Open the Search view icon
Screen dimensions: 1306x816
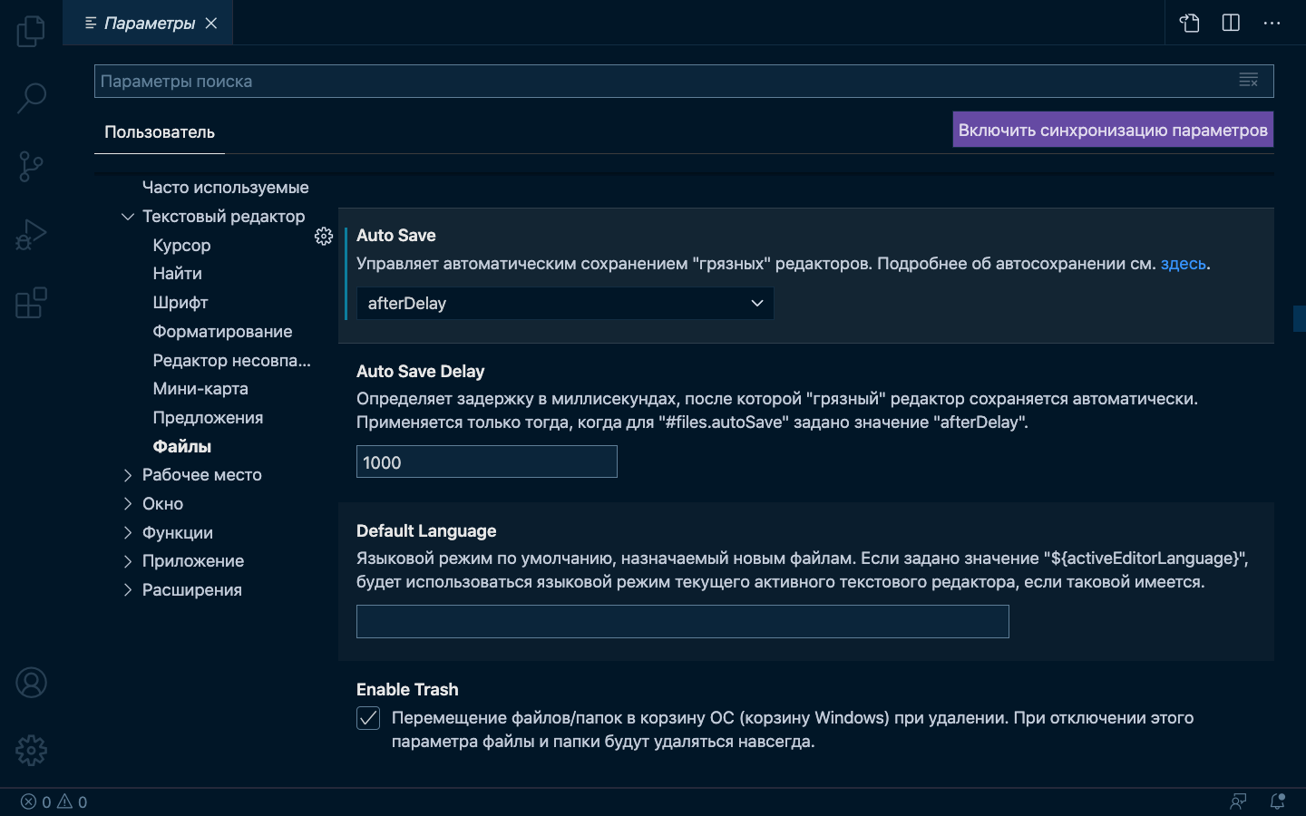[x=31, y=98]
